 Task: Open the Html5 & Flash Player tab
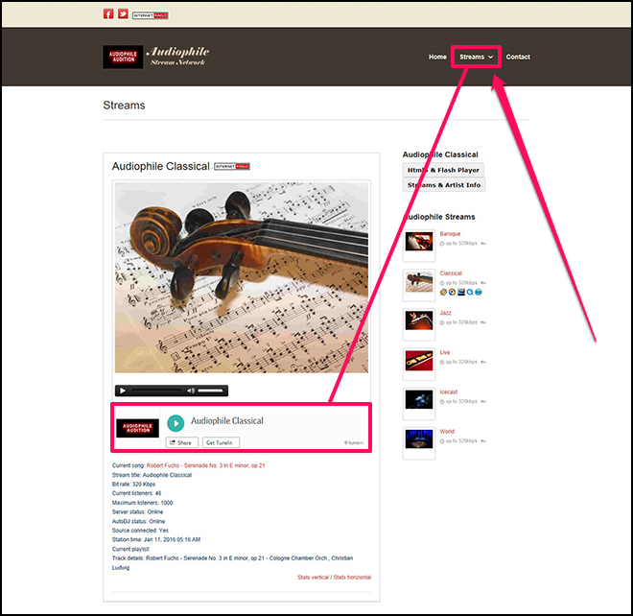[x=443, y=170]
